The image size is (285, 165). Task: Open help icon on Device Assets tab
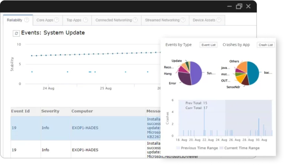point(219,20)
